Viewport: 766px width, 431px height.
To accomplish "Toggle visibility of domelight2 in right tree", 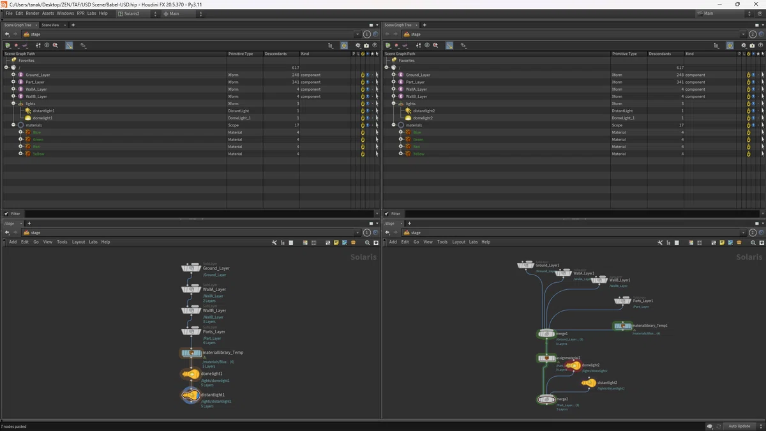I will [754, 118].
